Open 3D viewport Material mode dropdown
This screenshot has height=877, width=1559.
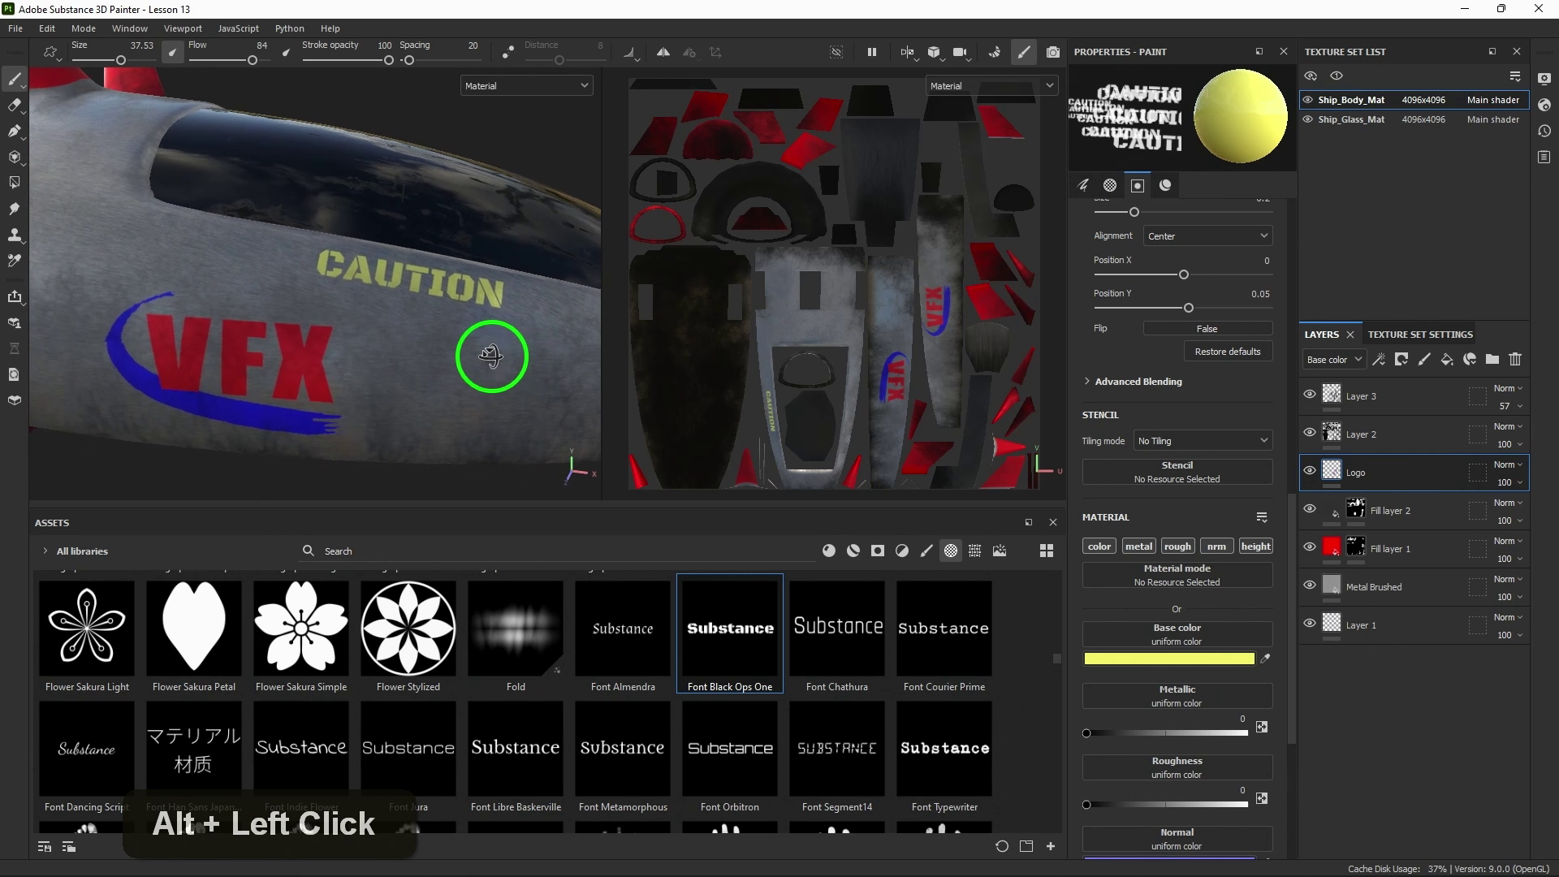(x=527, y=85)
